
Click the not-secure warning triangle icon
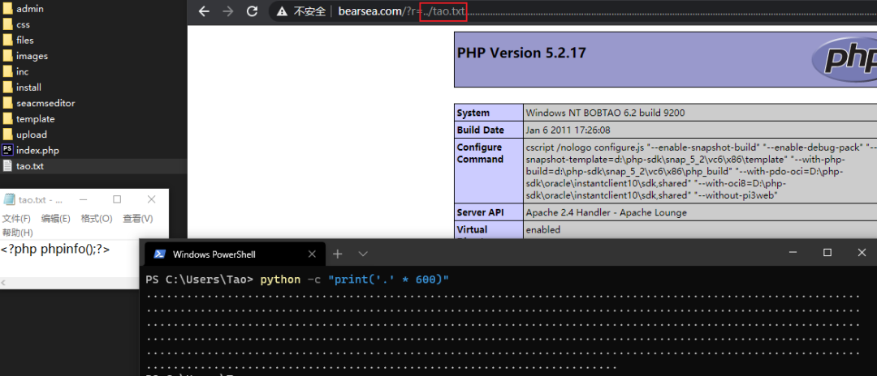tap(283, 11)
